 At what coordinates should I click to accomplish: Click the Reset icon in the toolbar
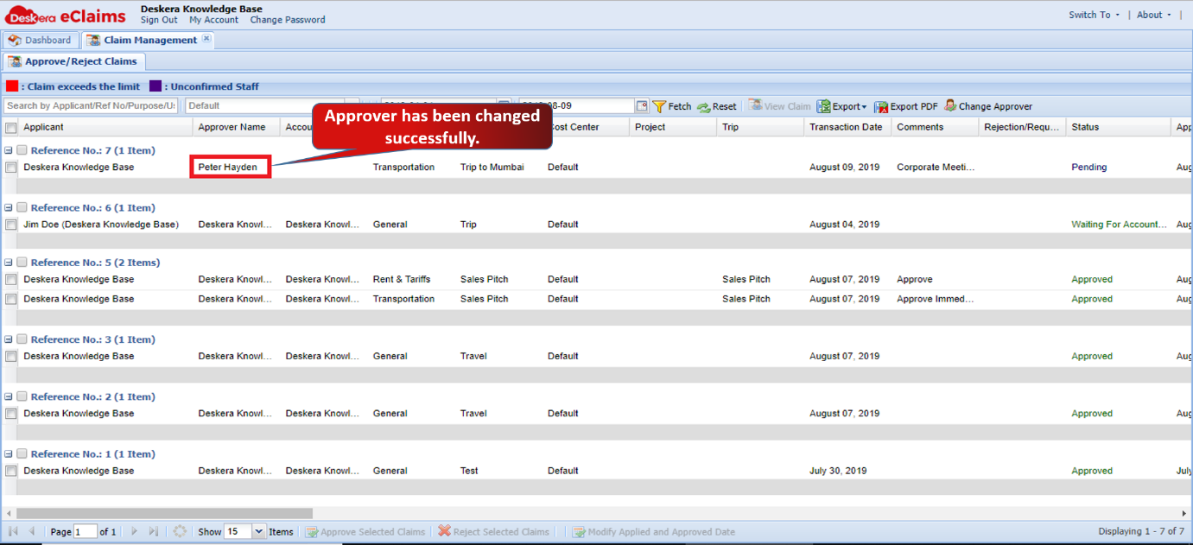pyautogui.click(x=704, y=106)
